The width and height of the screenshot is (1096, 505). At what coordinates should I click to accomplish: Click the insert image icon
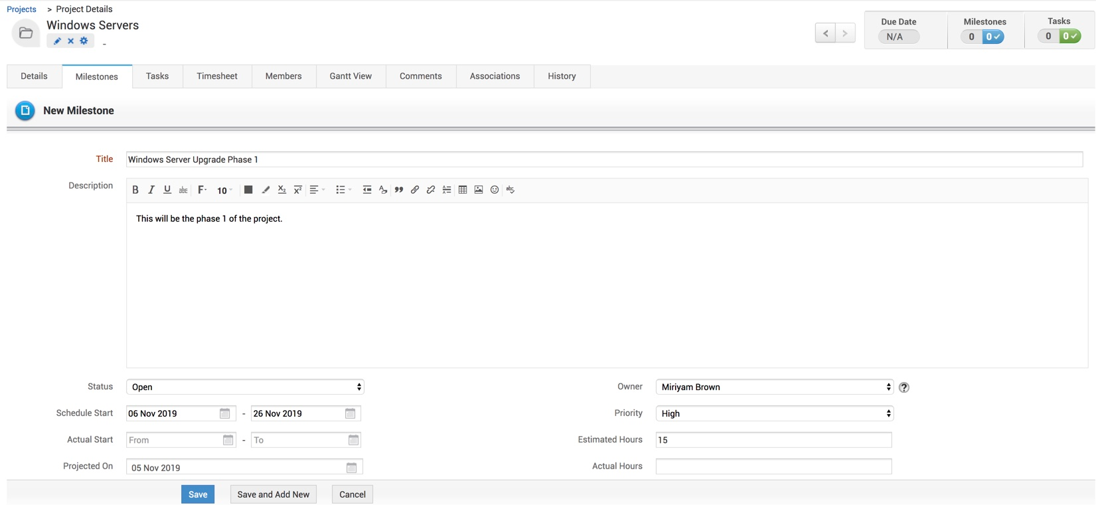(479, 190)
